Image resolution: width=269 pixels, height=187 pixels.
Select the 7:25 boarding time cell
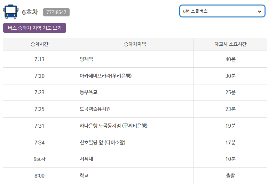pyautogui.click(x=39, y=109)
